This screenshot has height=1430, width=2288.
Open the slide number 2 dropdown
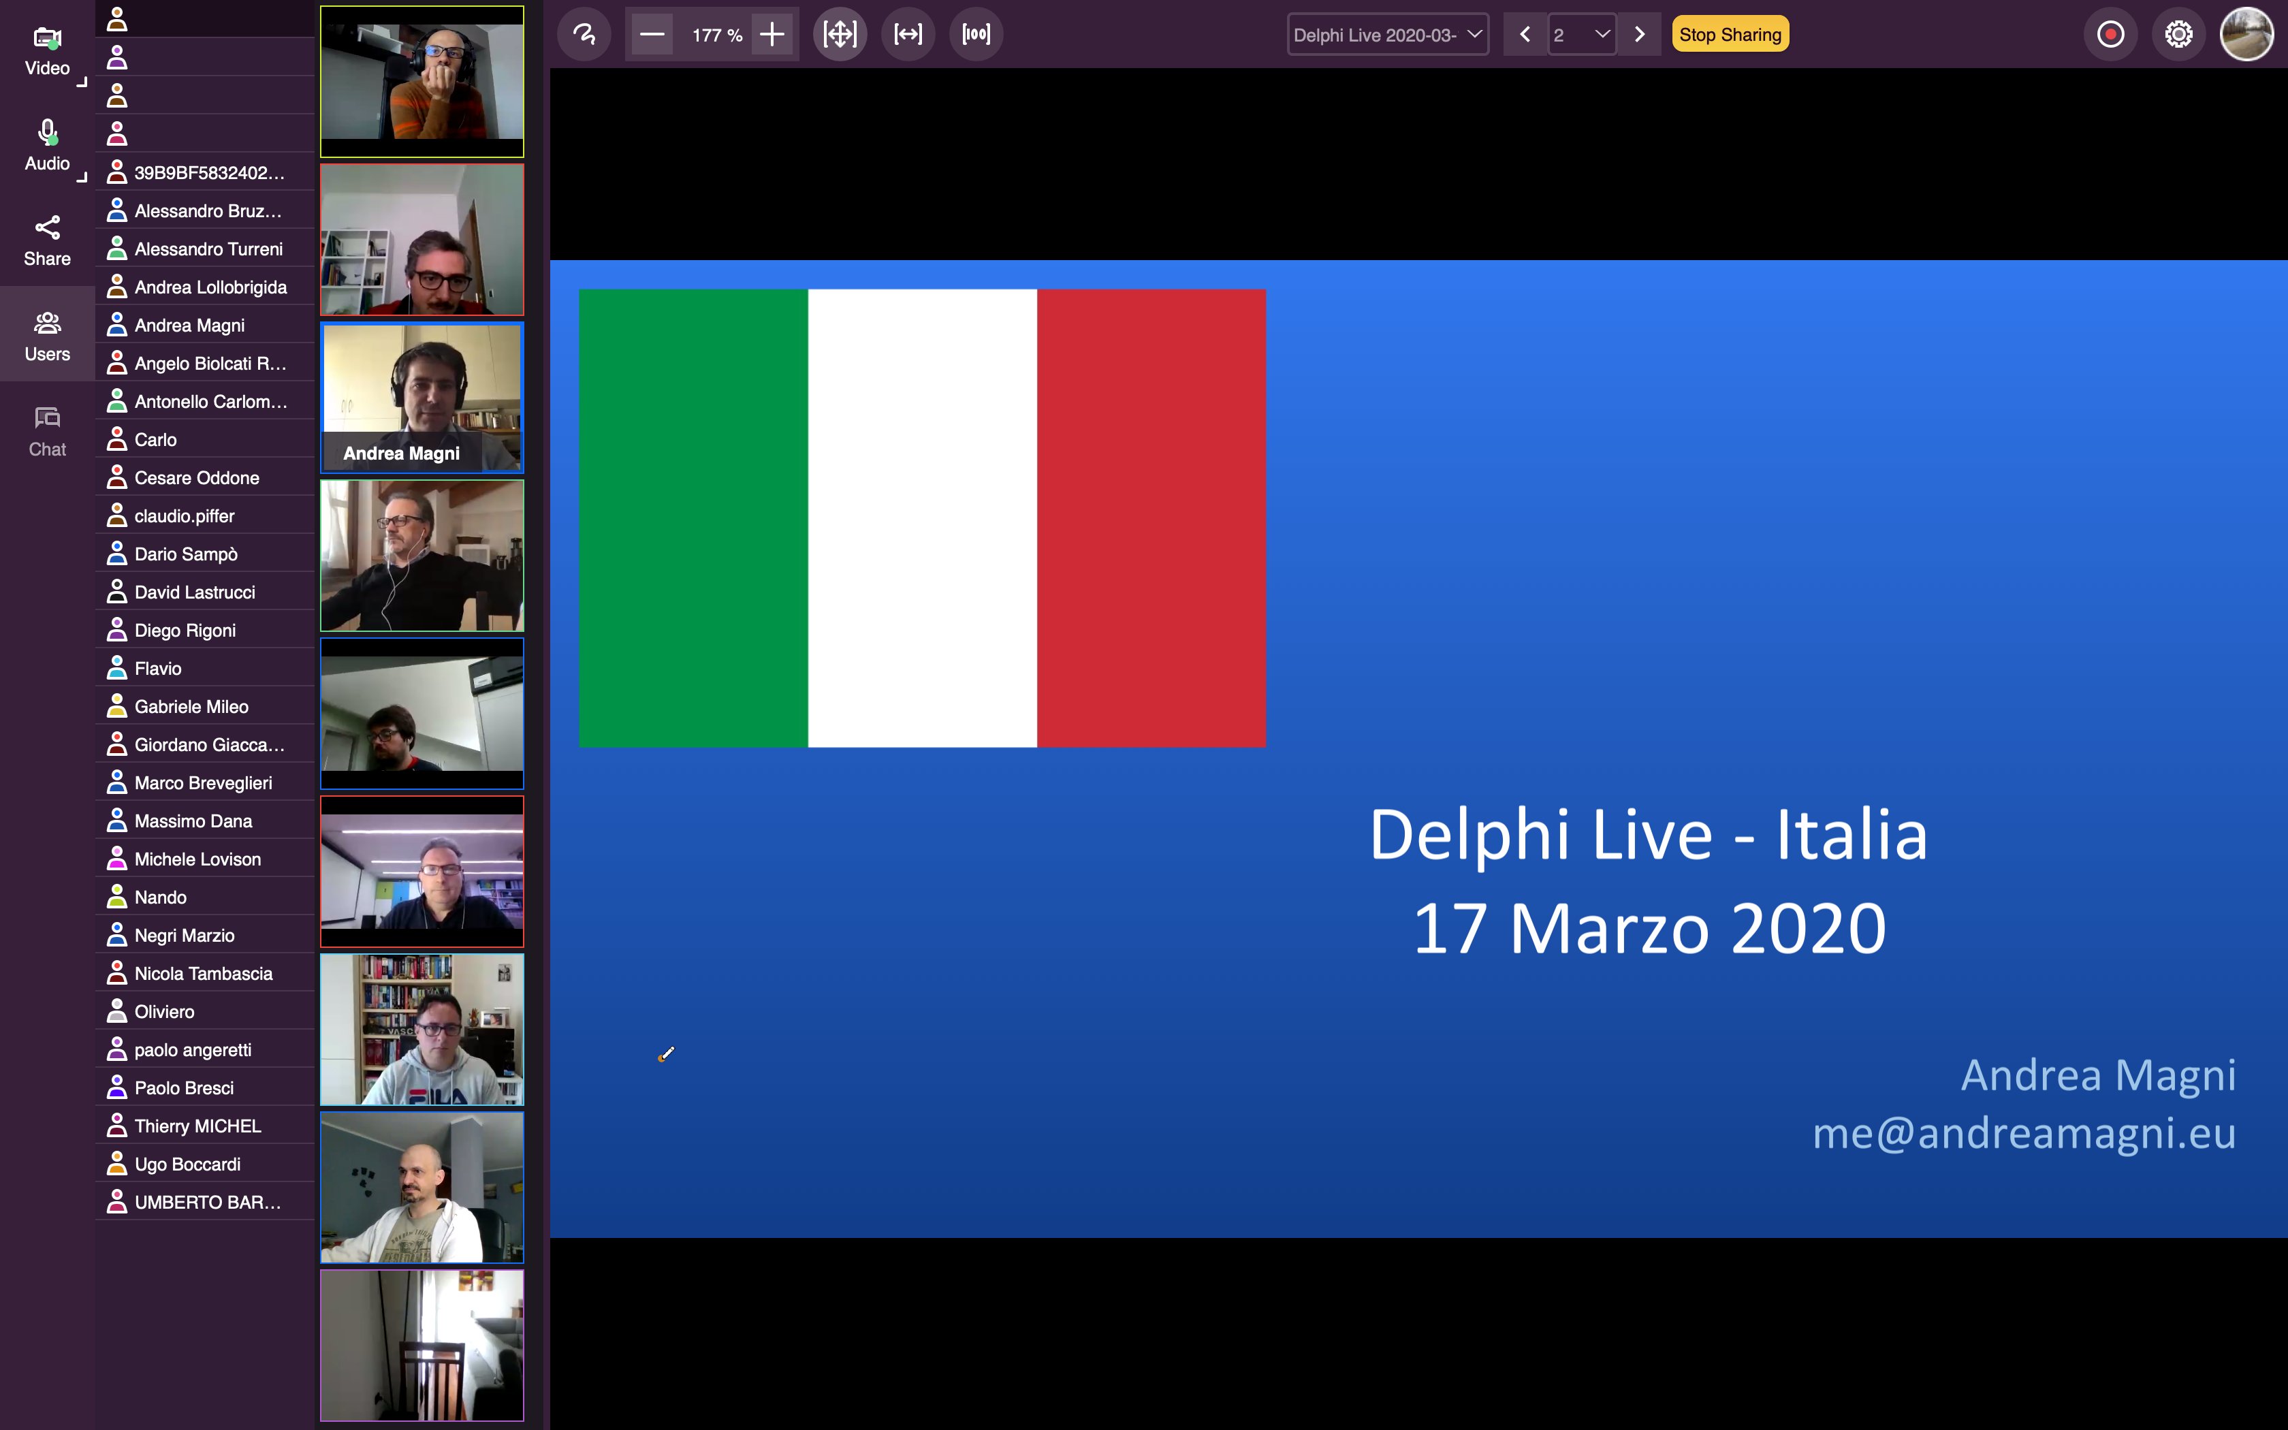(1582, 35)
